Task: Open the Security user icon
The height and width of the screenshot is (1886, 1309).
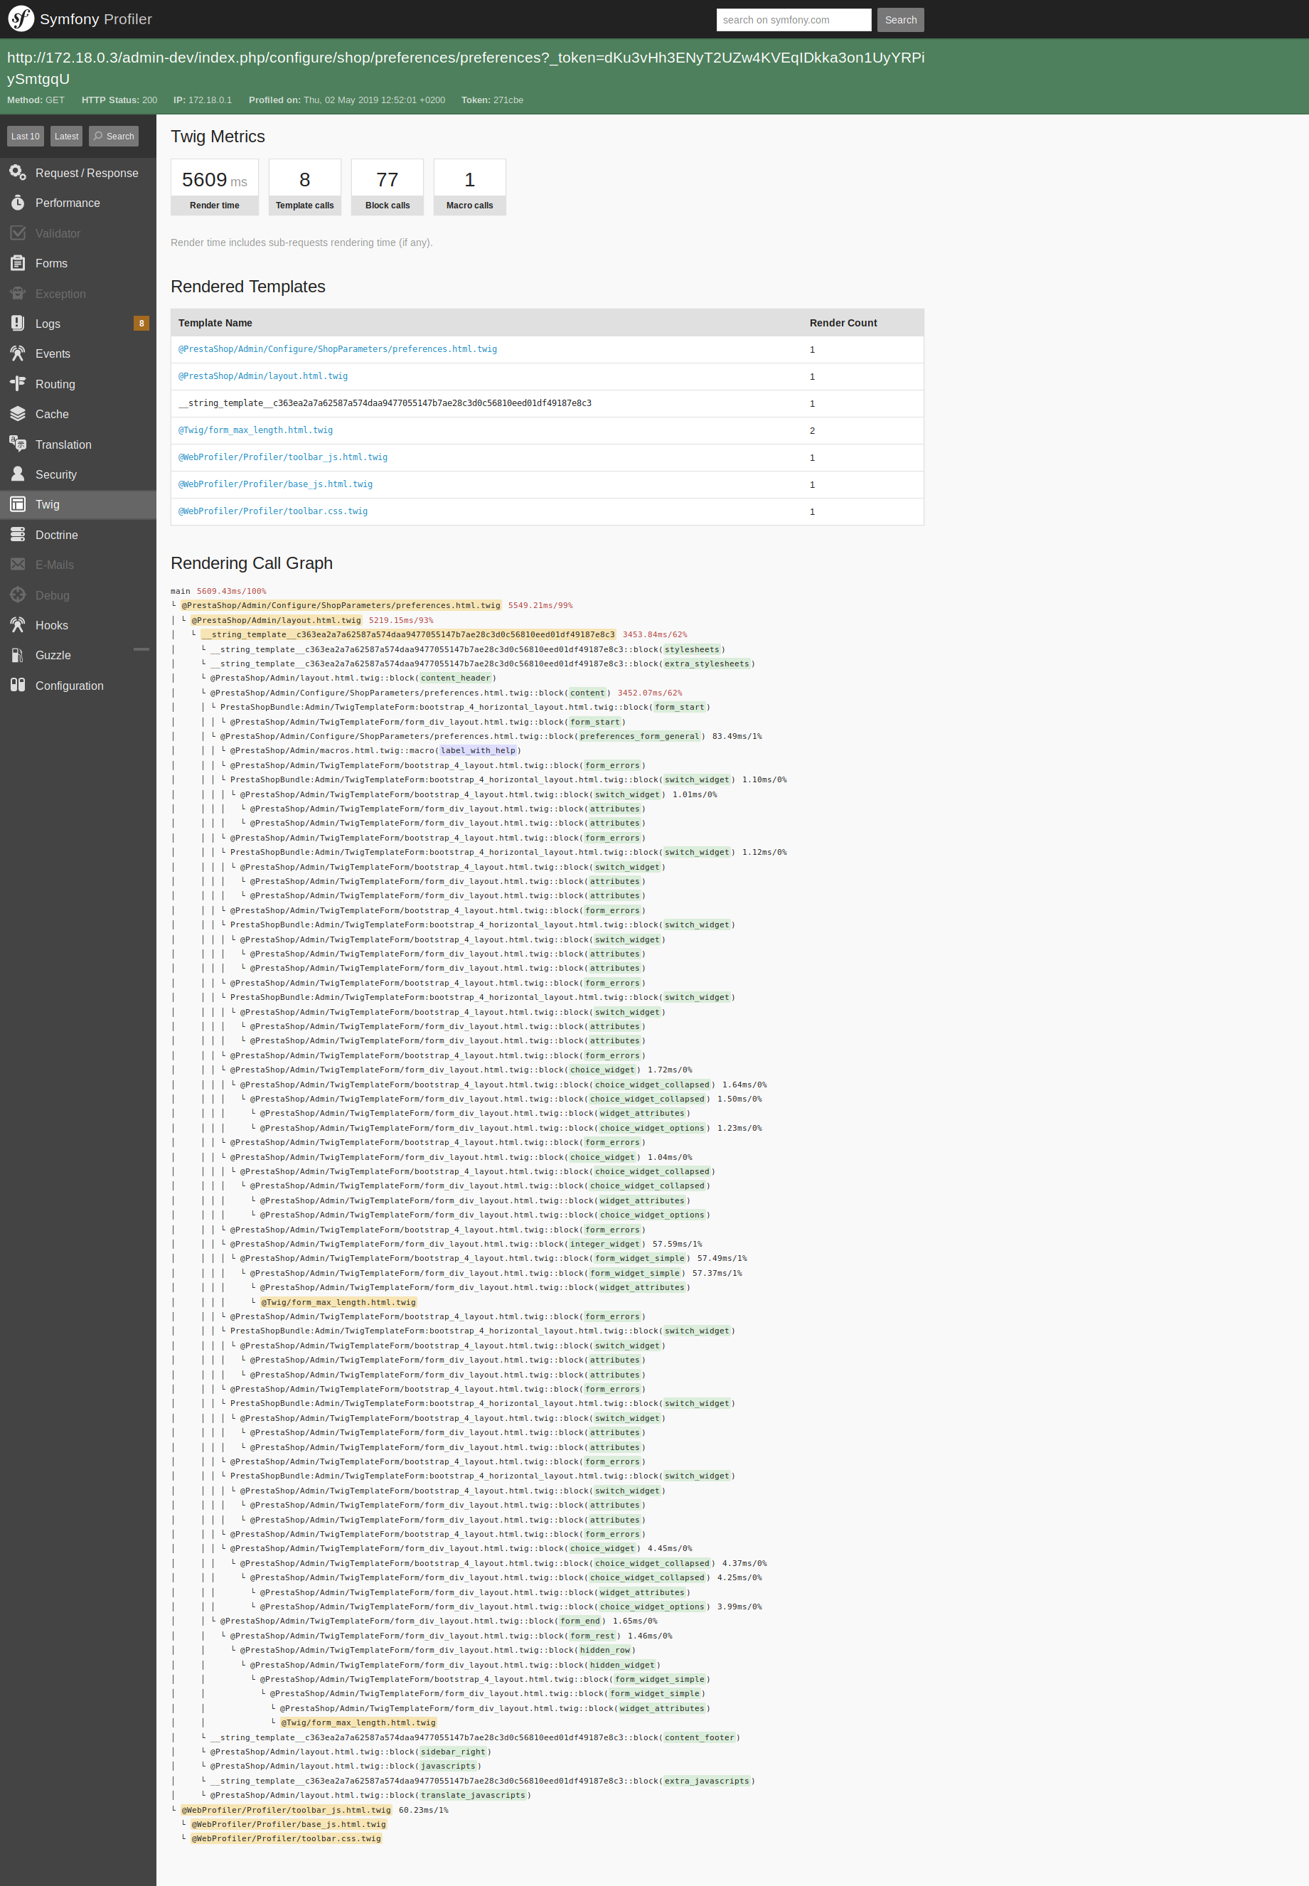Action: click(17, 474)
